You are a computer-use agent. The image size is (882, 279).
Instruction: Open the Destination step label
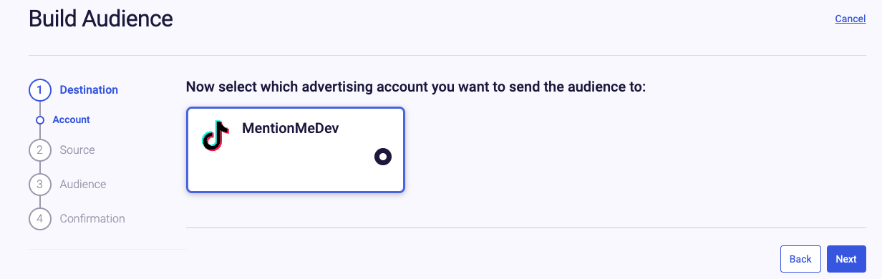coord(89,90)
